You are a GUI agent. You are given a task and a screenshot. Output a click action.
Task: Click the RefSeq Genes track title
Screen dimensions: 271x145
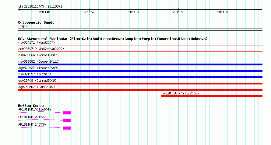pyautogui.click(x=31, y=106)
